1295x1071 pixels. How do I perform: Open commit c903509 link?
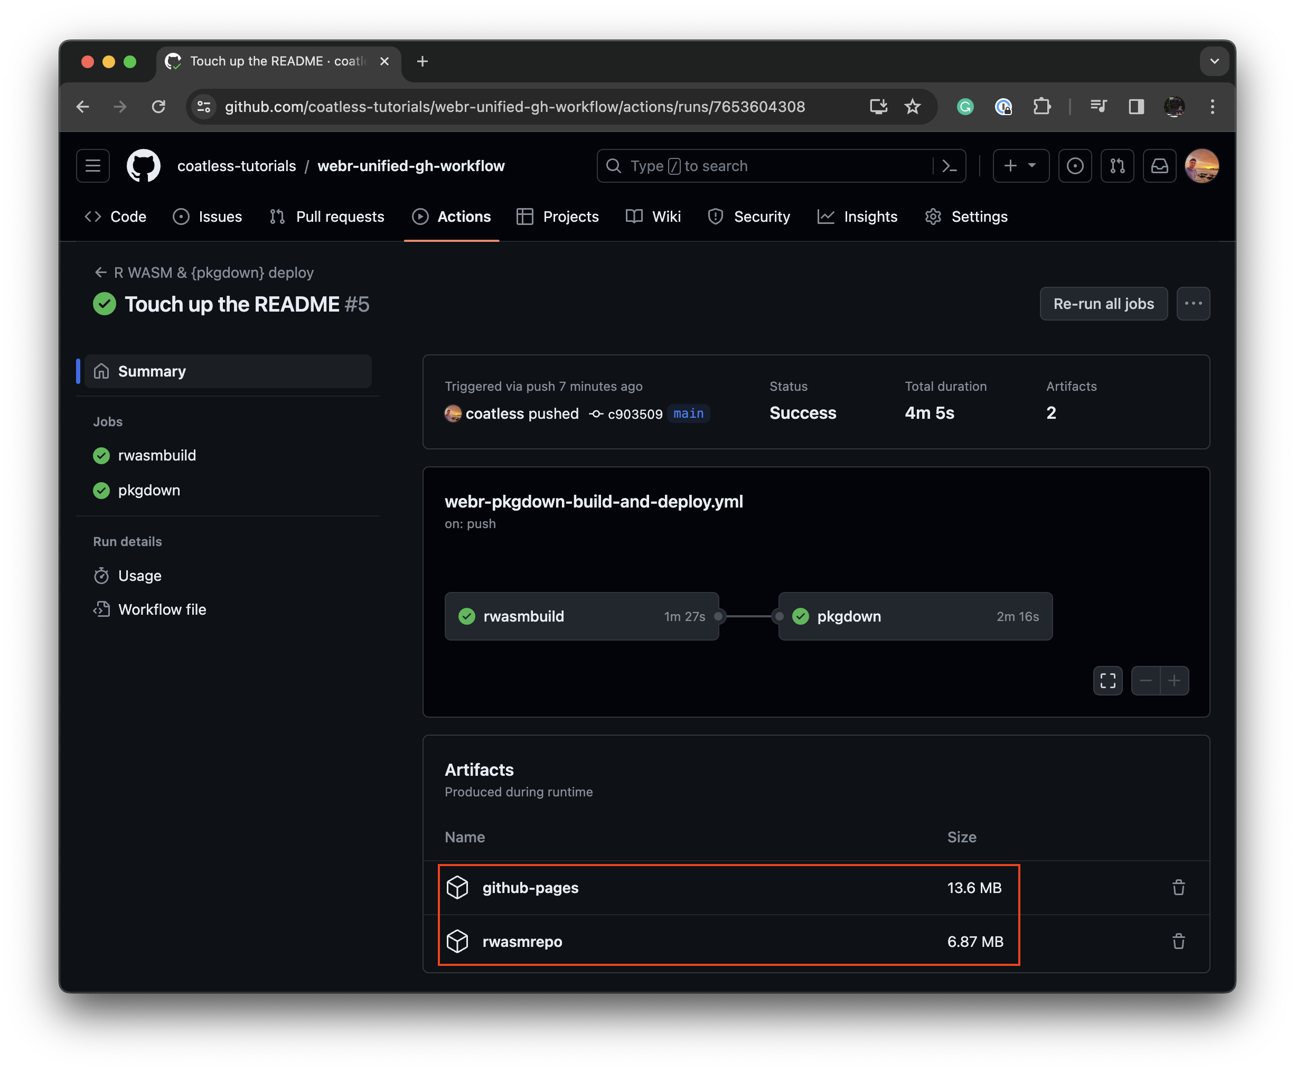click(x=634, y=414)
